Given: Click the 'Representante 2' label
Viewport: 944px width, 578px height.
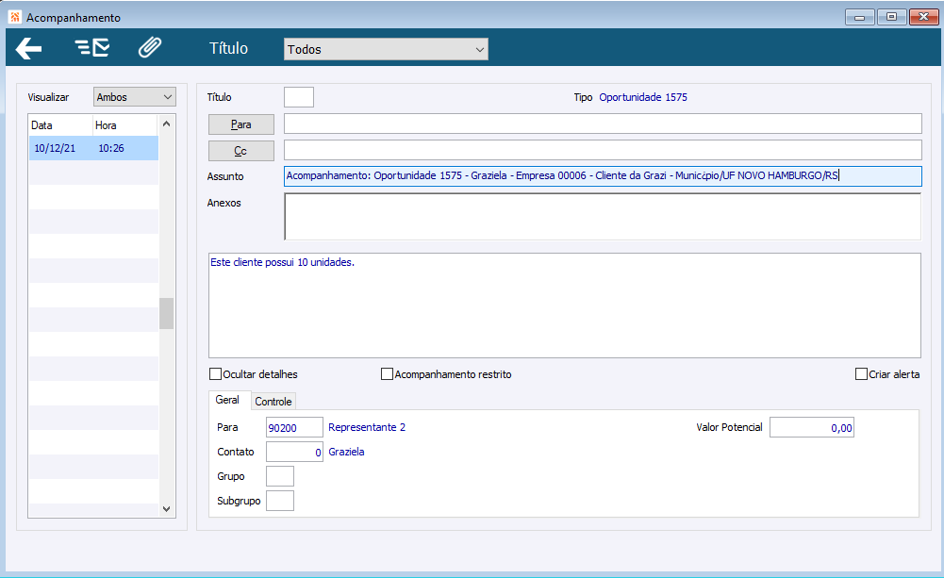Looking at the screenshot, I should (x=367, y=427).
